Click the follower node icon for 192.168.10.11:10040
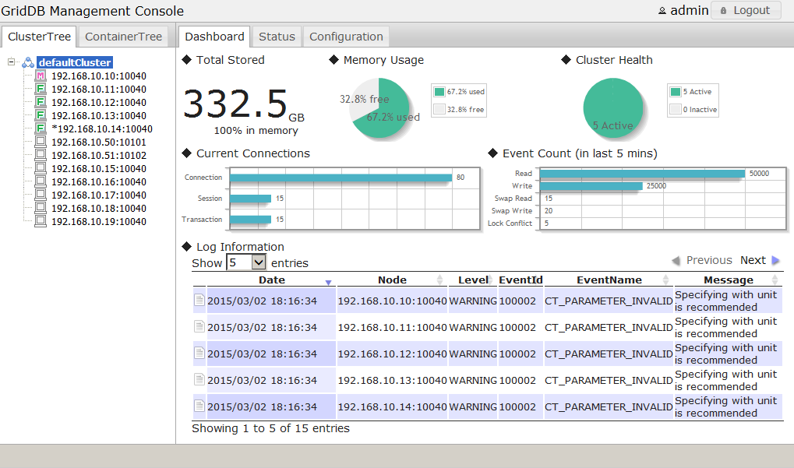Viewport: 794px width, 468px height. coord(40,89)
